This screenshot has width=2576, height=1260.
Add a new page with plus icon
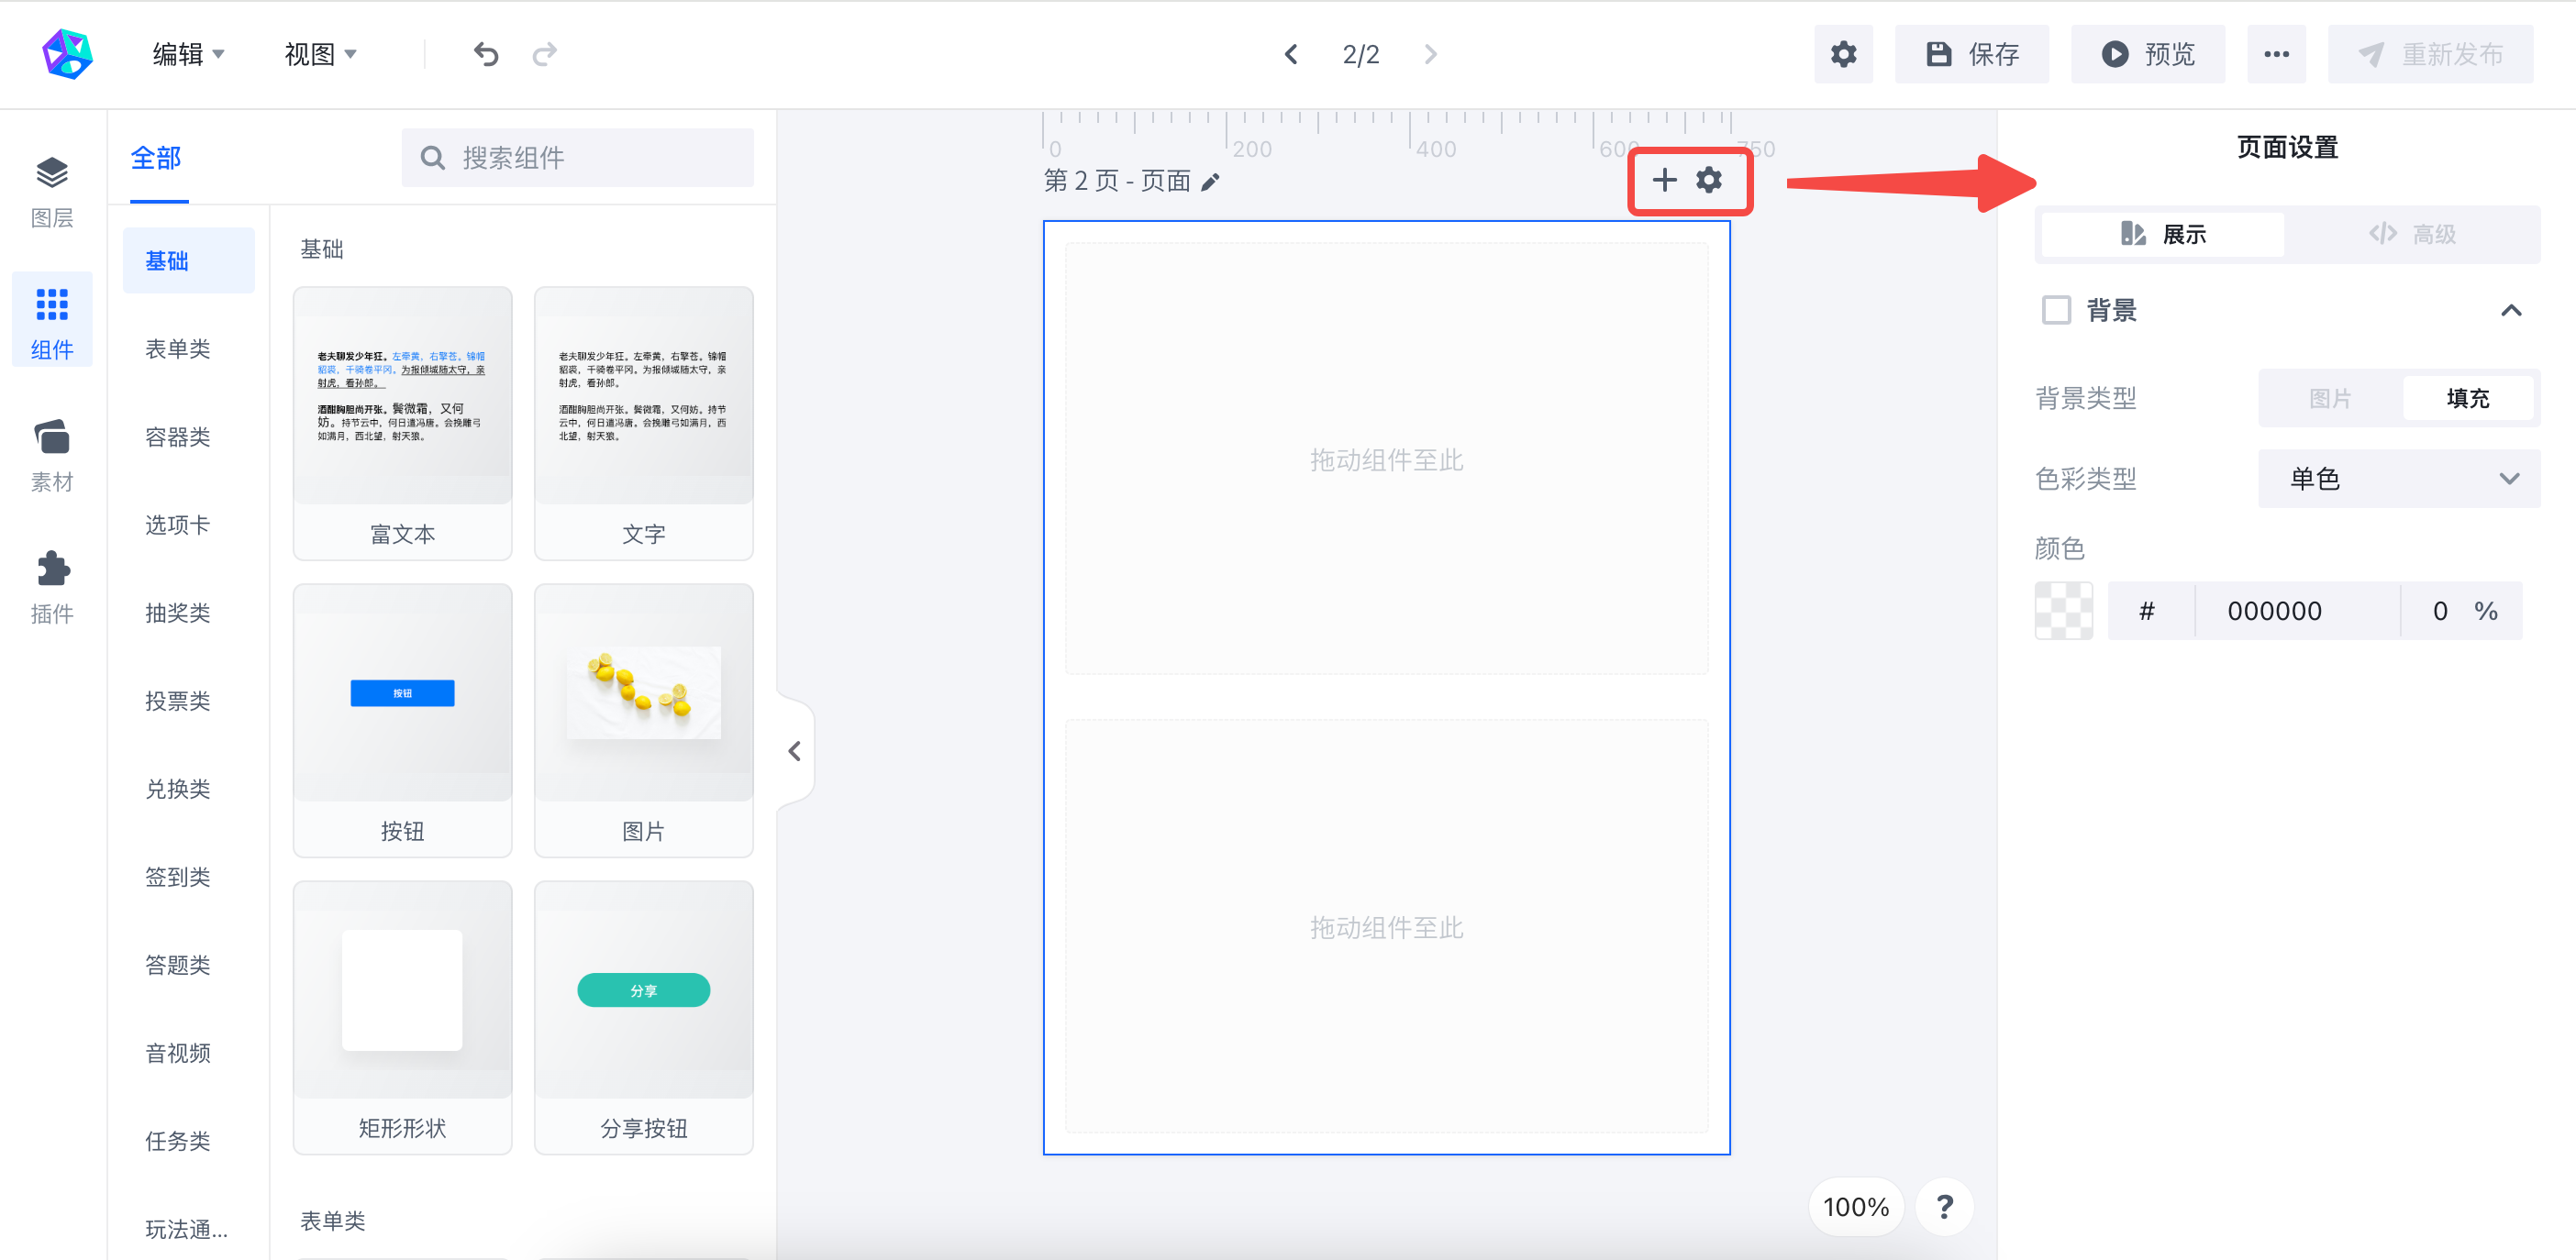(1664, 180)
